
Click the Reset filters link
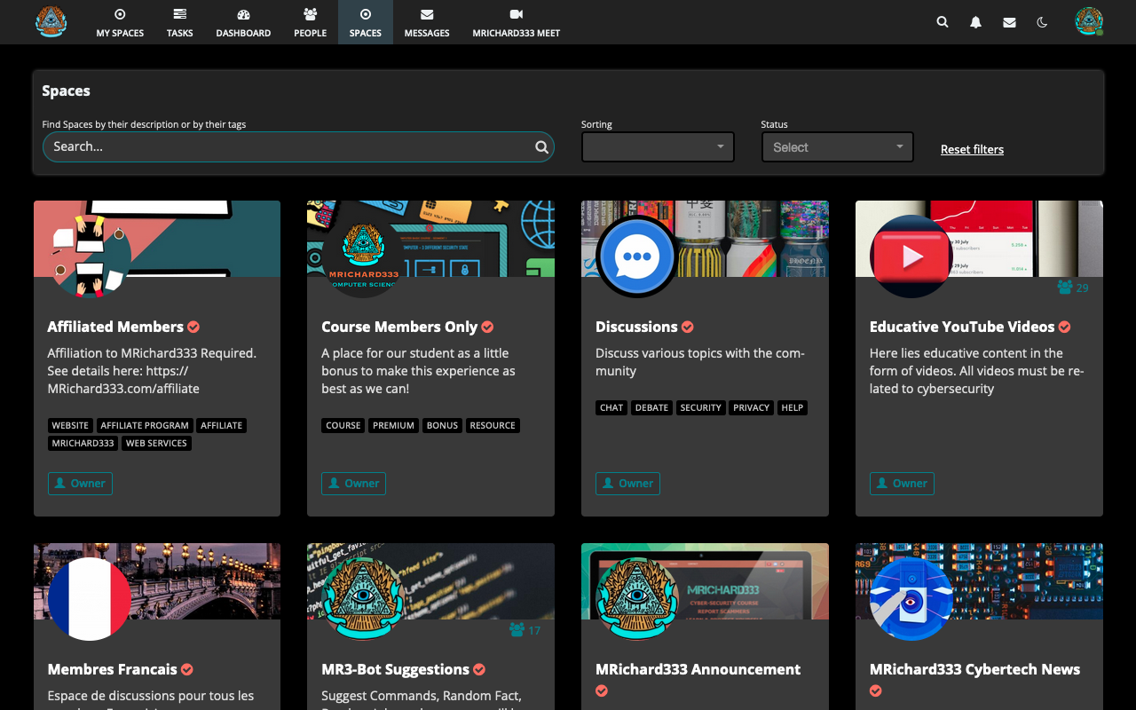click(x=972, y=149)
